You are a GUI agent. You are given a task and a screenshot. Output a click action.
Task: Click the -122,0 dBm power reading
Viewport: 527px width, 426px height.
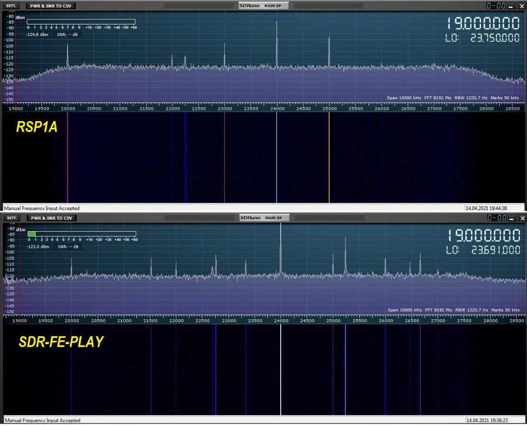click(38, 247)
